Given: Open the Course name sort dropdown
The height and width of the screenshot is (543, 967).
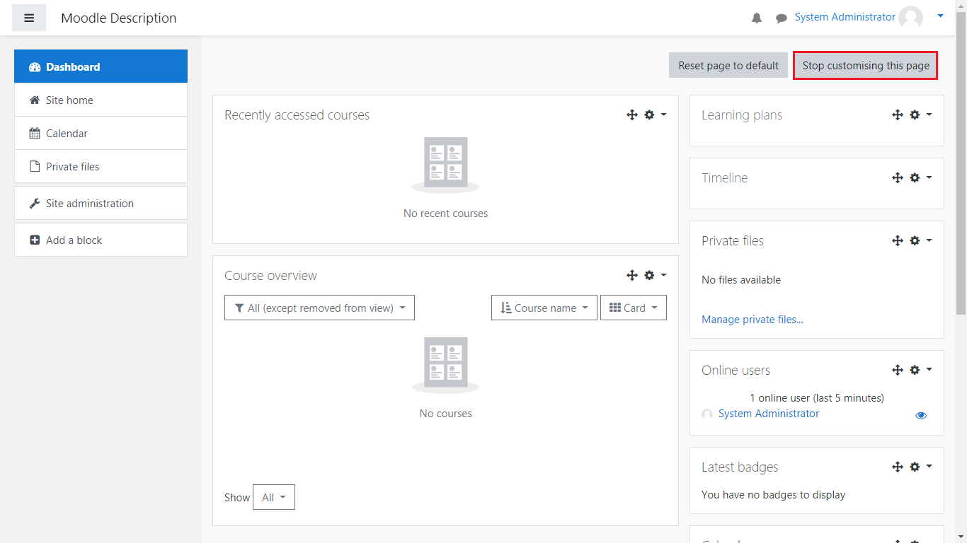Looking at the screenshot, I should click(544, 308).
